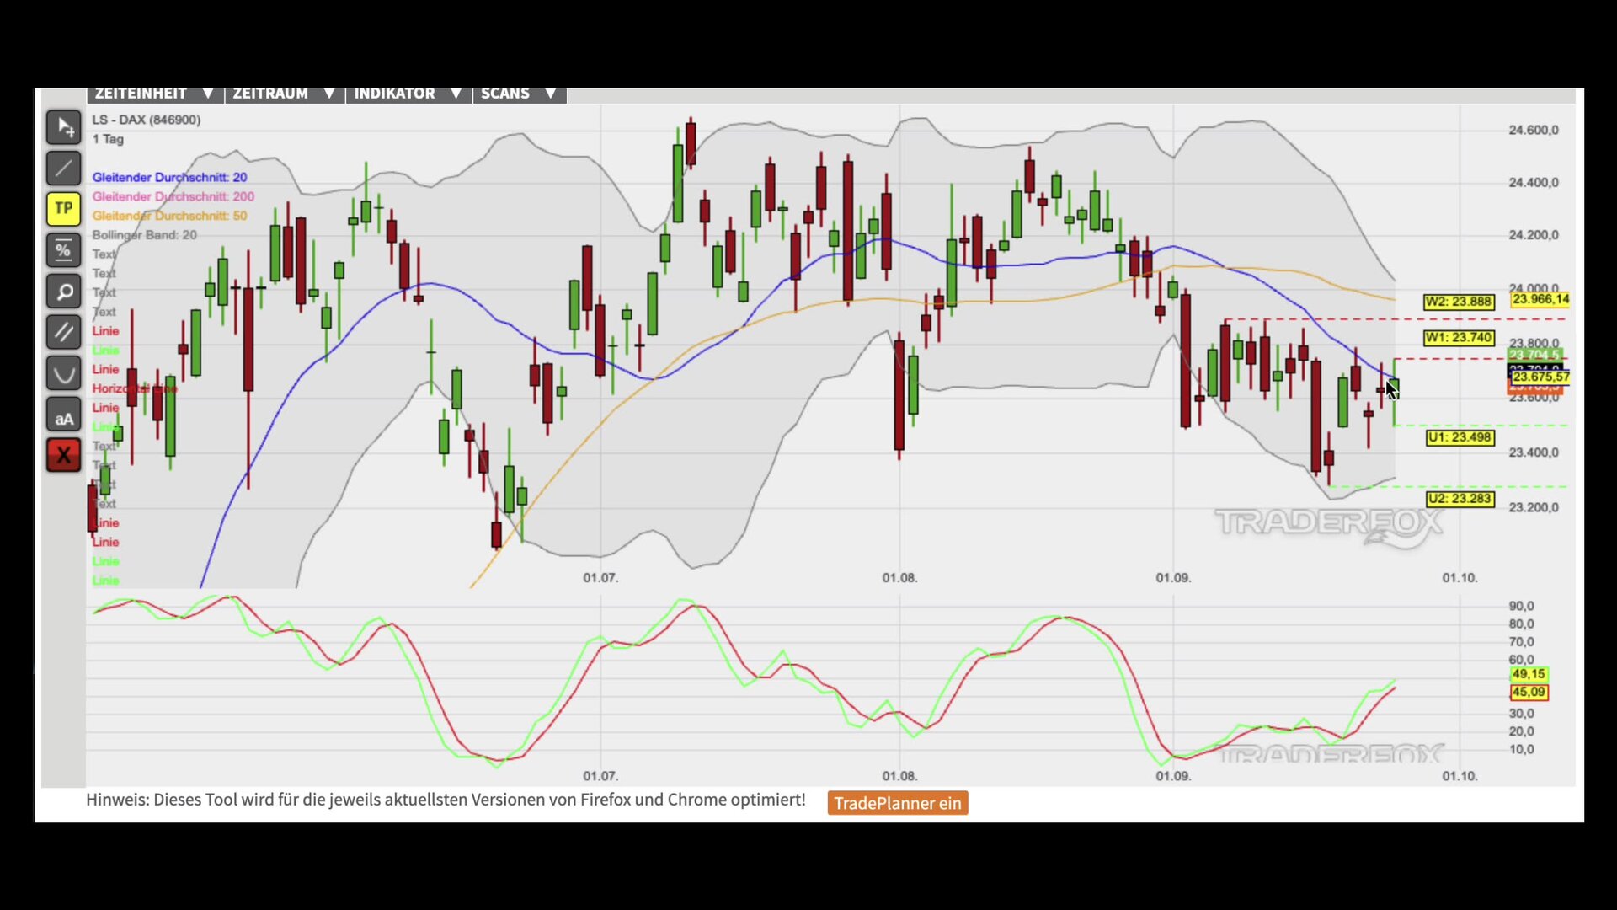Select the percent measurement tool
This screenshot has height=910, width=1617.
(63, 250)
